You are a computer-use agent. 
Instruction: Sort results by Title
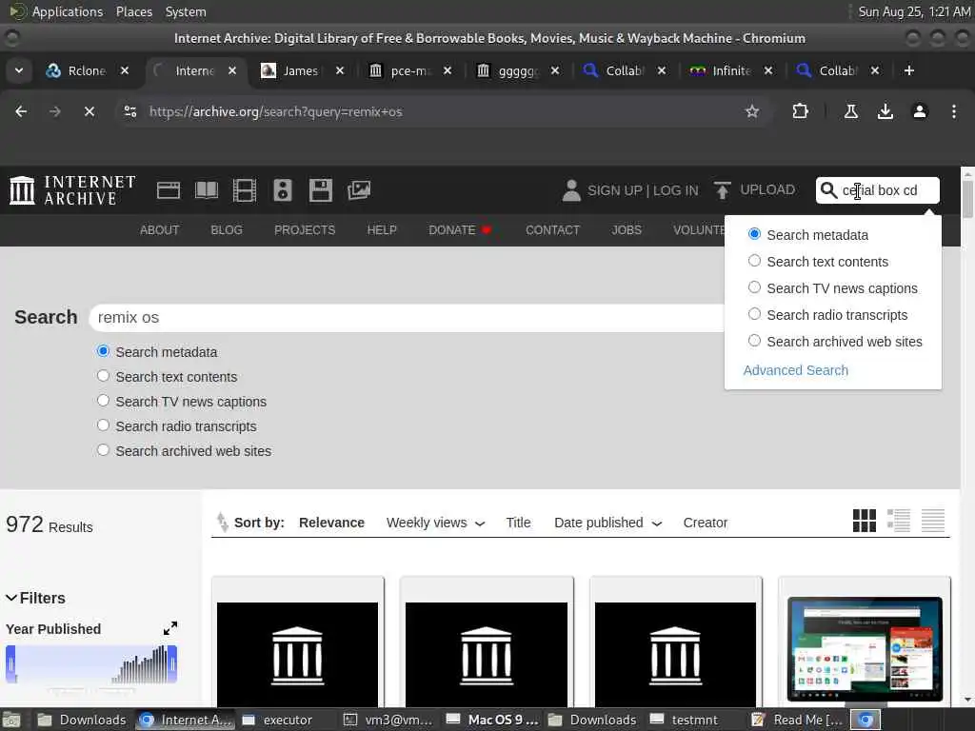(x=518, y=523)
